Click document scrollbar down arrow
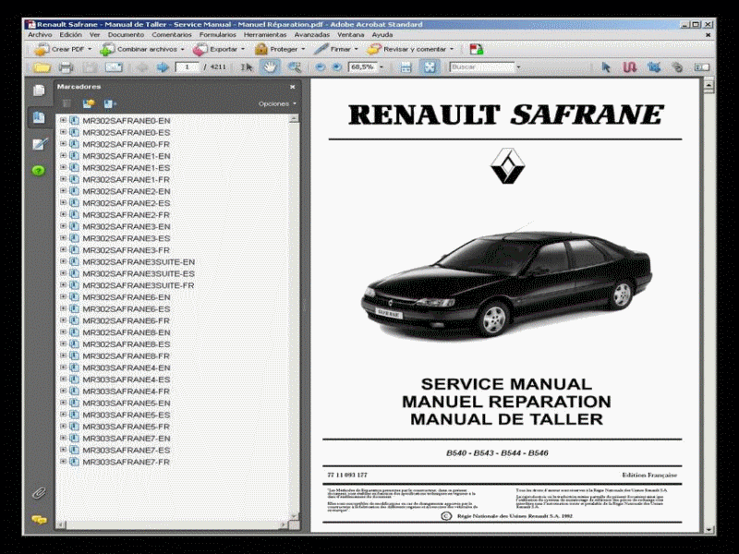 709,529
